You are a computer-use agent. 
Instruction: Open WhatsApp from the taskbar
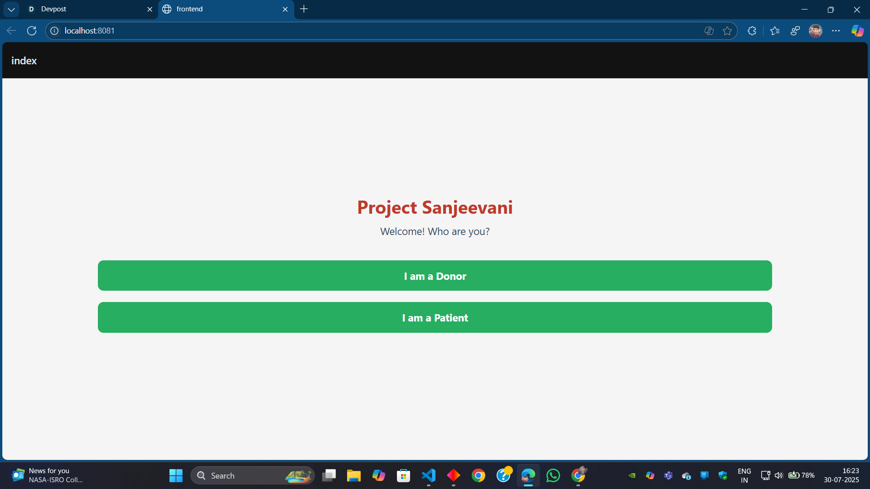tap(553, 475)
